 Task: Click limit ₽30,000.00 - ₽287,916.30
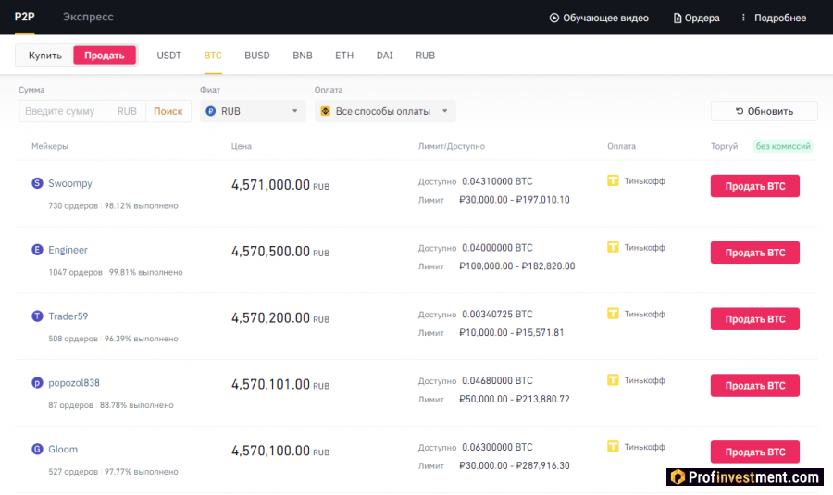point(515,465)
